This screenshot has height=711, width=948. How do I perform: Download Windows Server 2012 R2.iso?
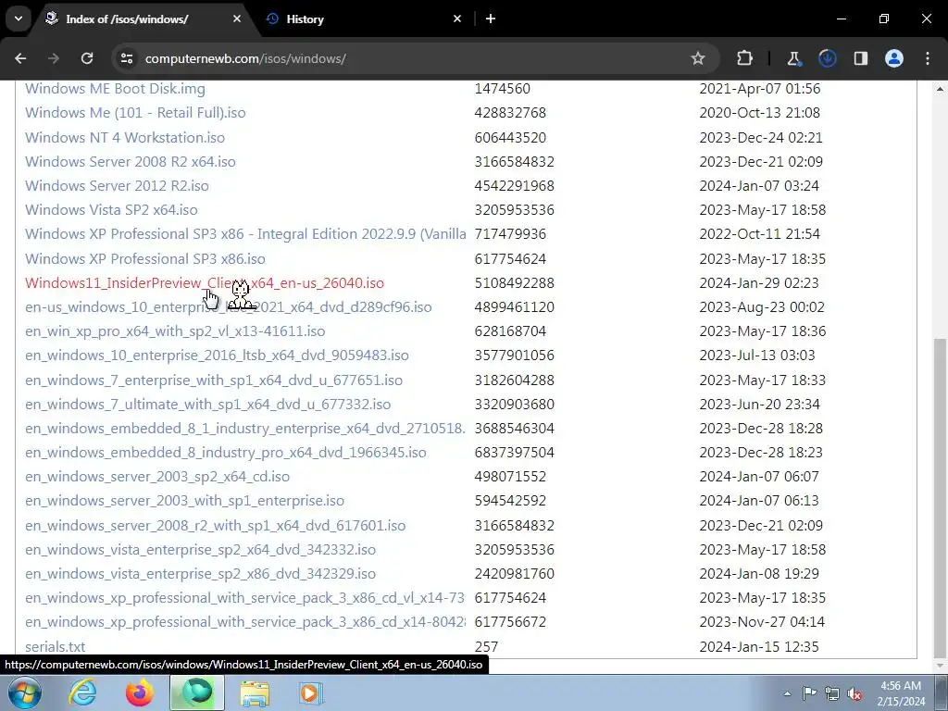pos(117,185)
